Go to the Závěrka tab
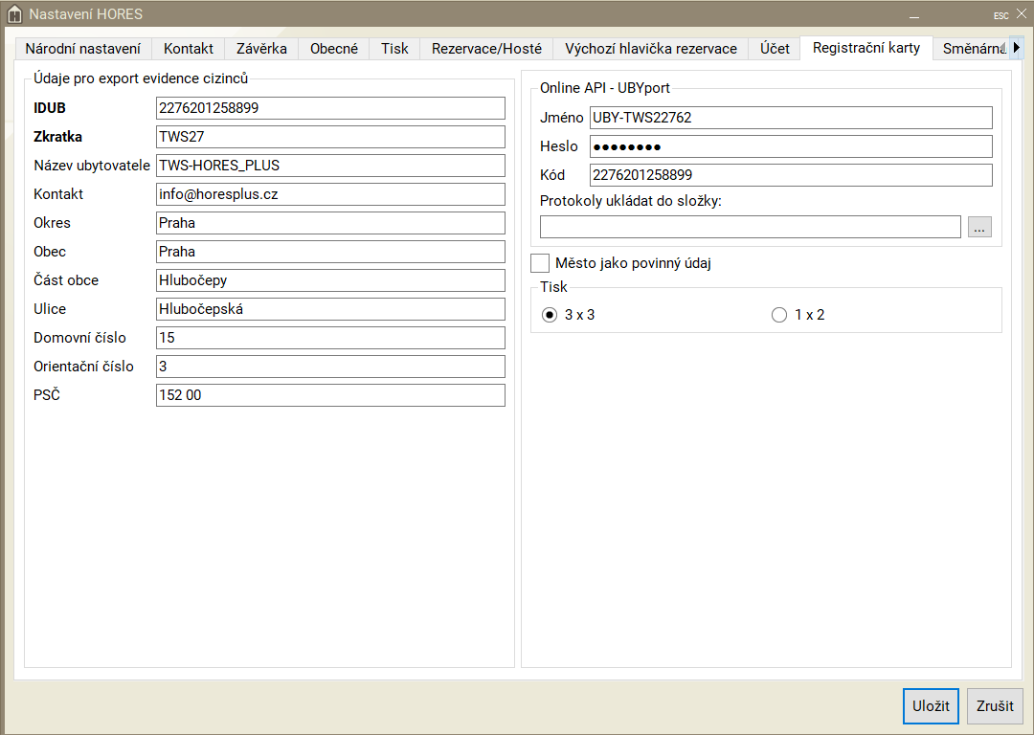 pyautogui.click(x=261, y=48)
